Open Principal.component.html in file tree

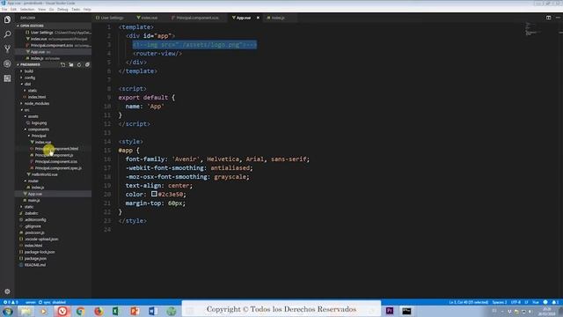(56, 149)
